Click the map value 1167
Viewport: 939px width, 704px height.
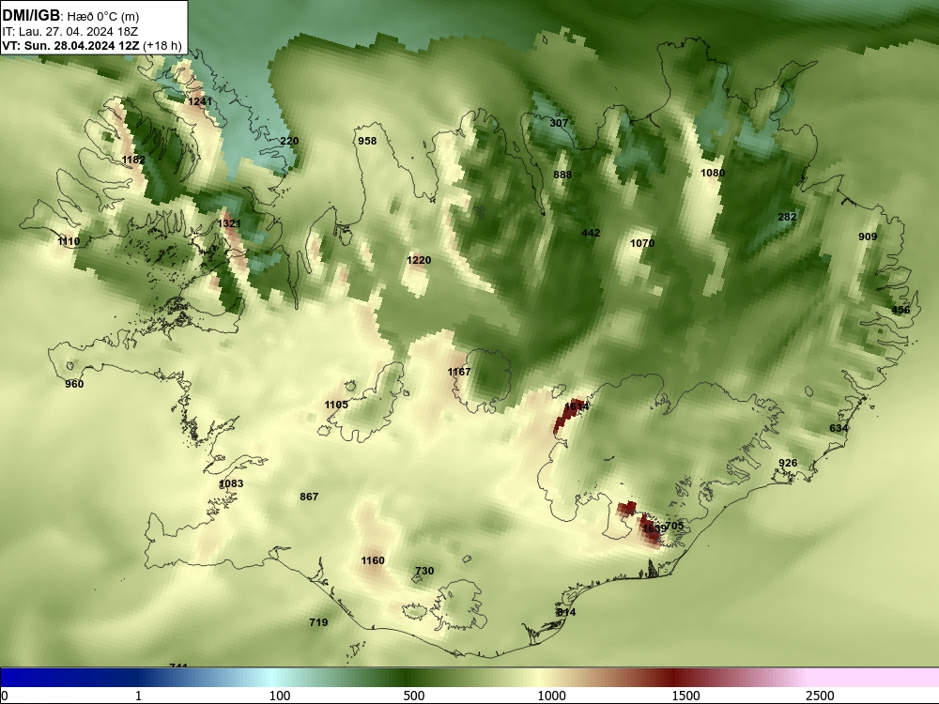459,372
